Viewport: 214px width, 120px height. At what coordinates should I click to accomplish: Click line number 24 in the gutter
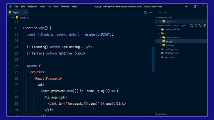coord(16,66)
